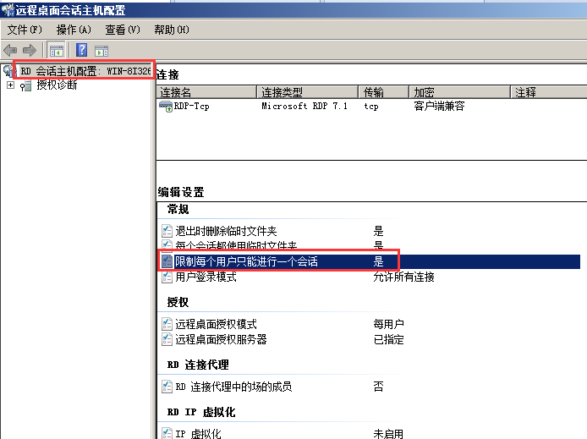Select 退出时删除临时文件夹 setting
Viewport: 587px width, 439px height.
pos(226,231)
